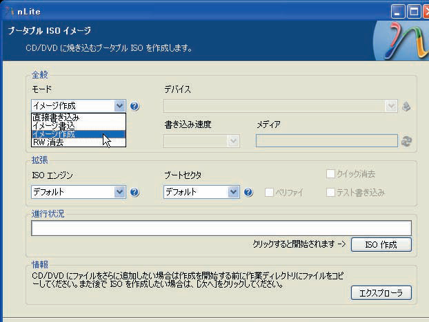Open help for the Mode dropdown
This screenshot has width=429, height=322.
[x=134, y=106]
